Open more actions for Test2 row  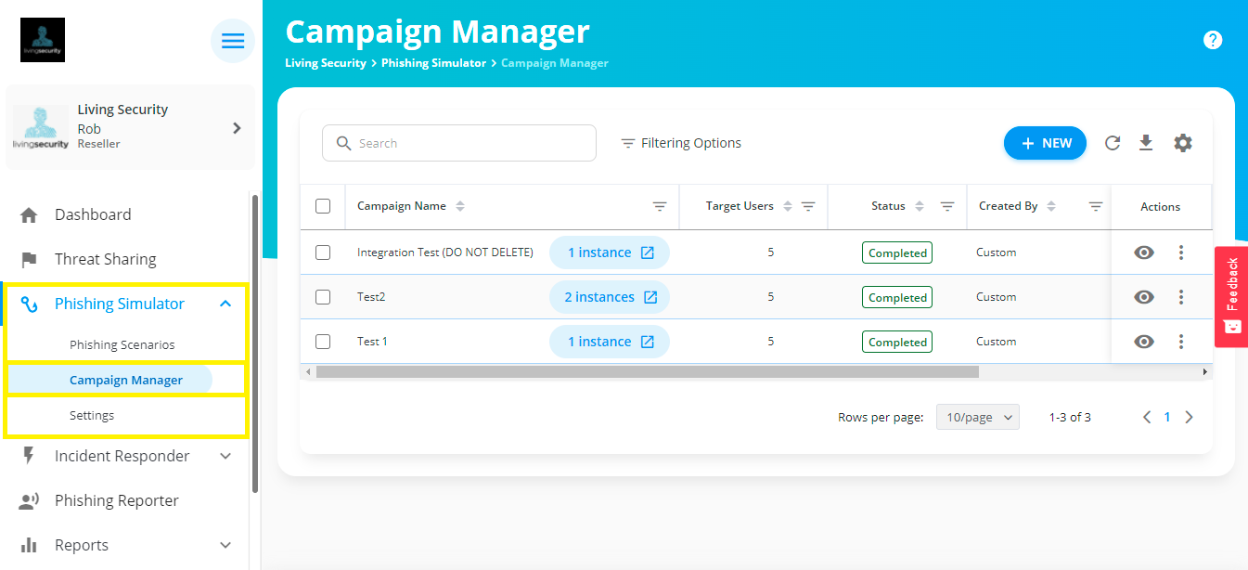tap(1181, 297)
